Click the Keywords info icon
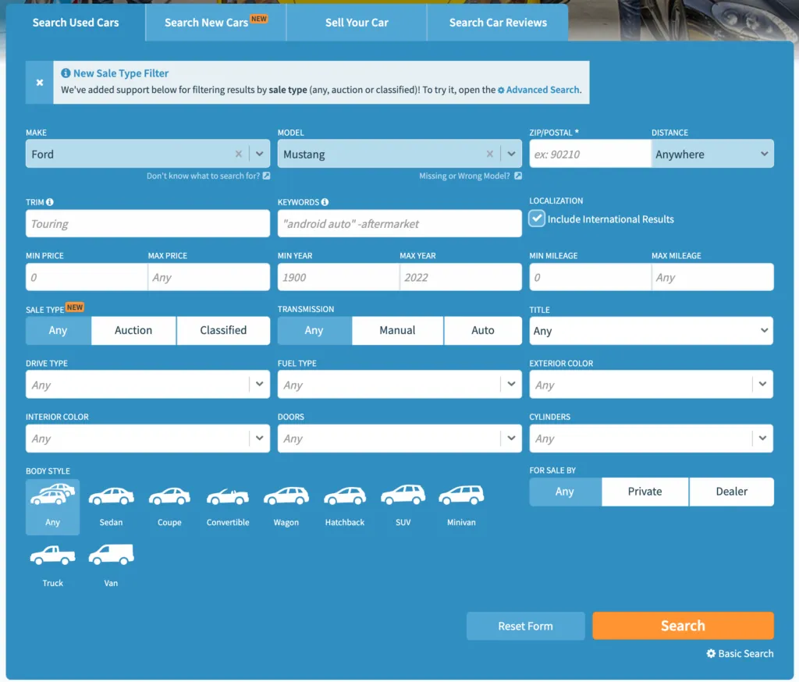 pos(325,202)
